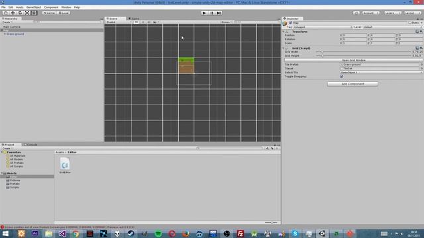
Task: Open the scene effects image icon
Action: click(x=155, y=22)
